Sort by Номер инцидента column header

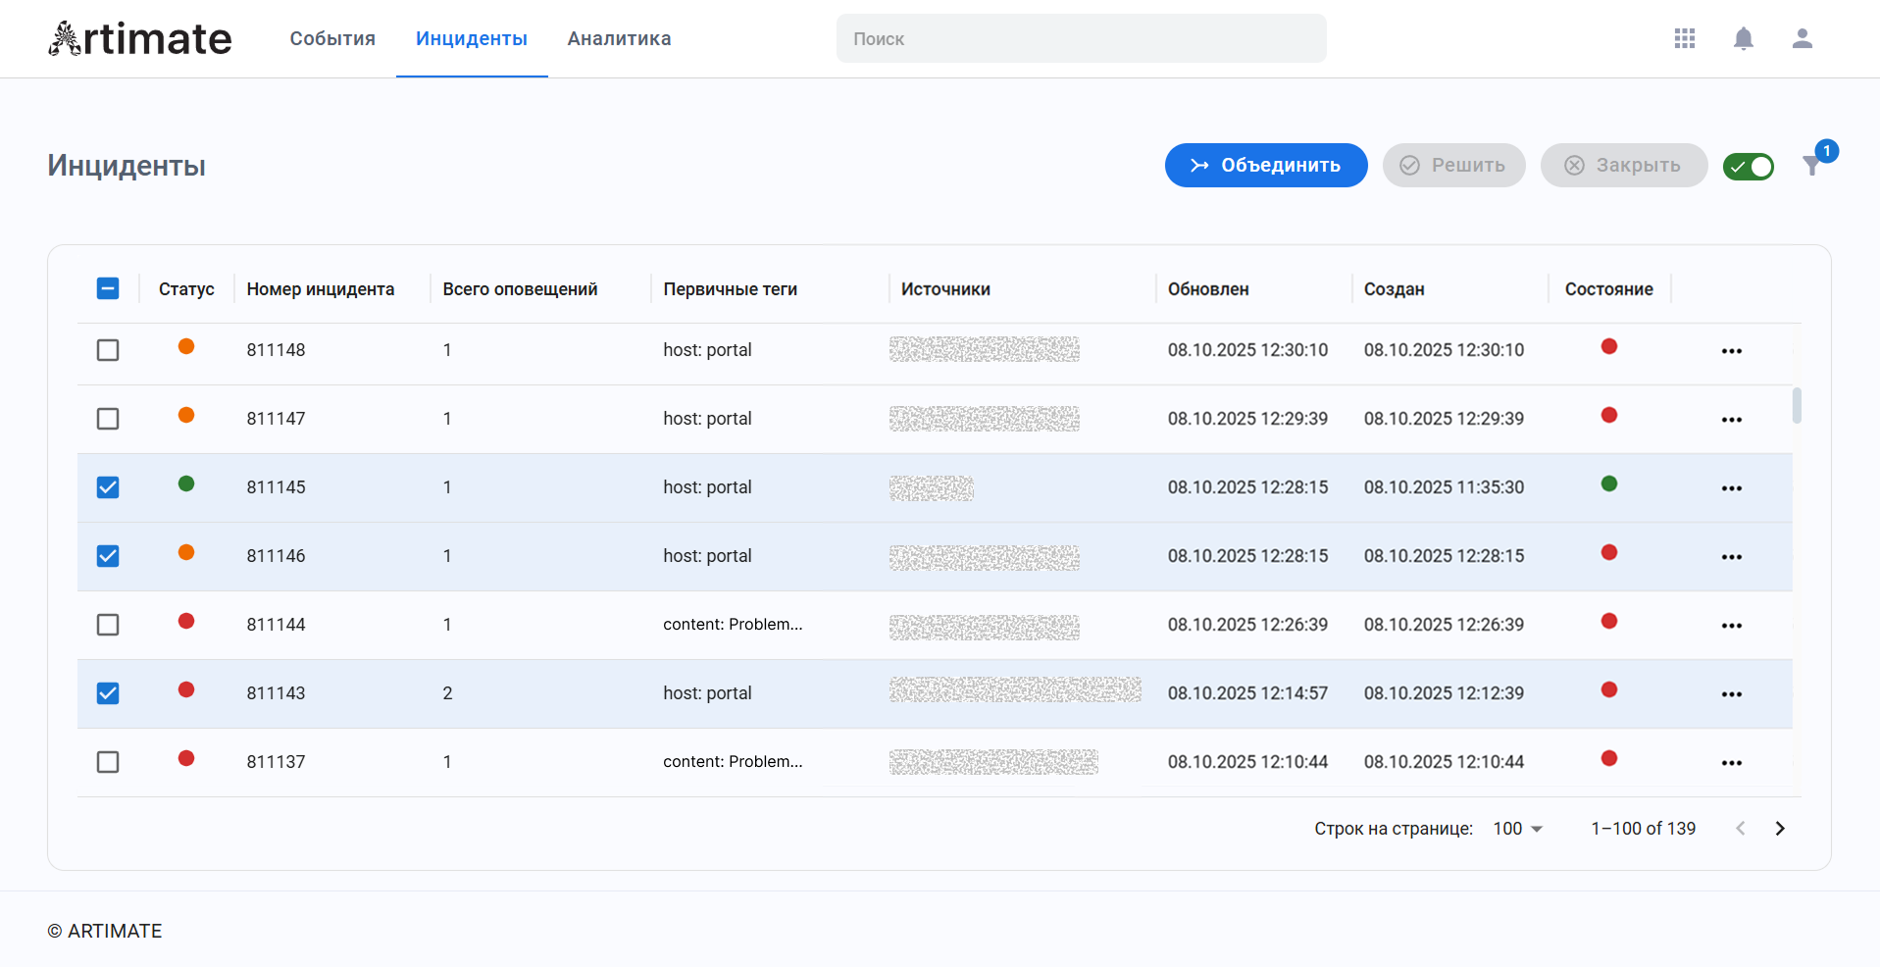pos(320,289)
